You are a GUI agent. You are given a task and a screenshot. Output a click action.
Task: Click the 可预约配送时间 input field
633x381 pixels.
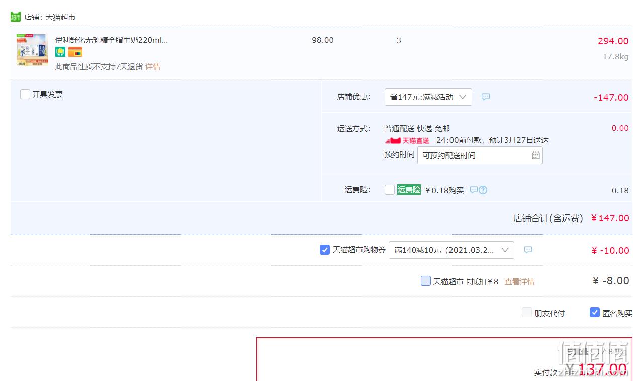[480, 155]
